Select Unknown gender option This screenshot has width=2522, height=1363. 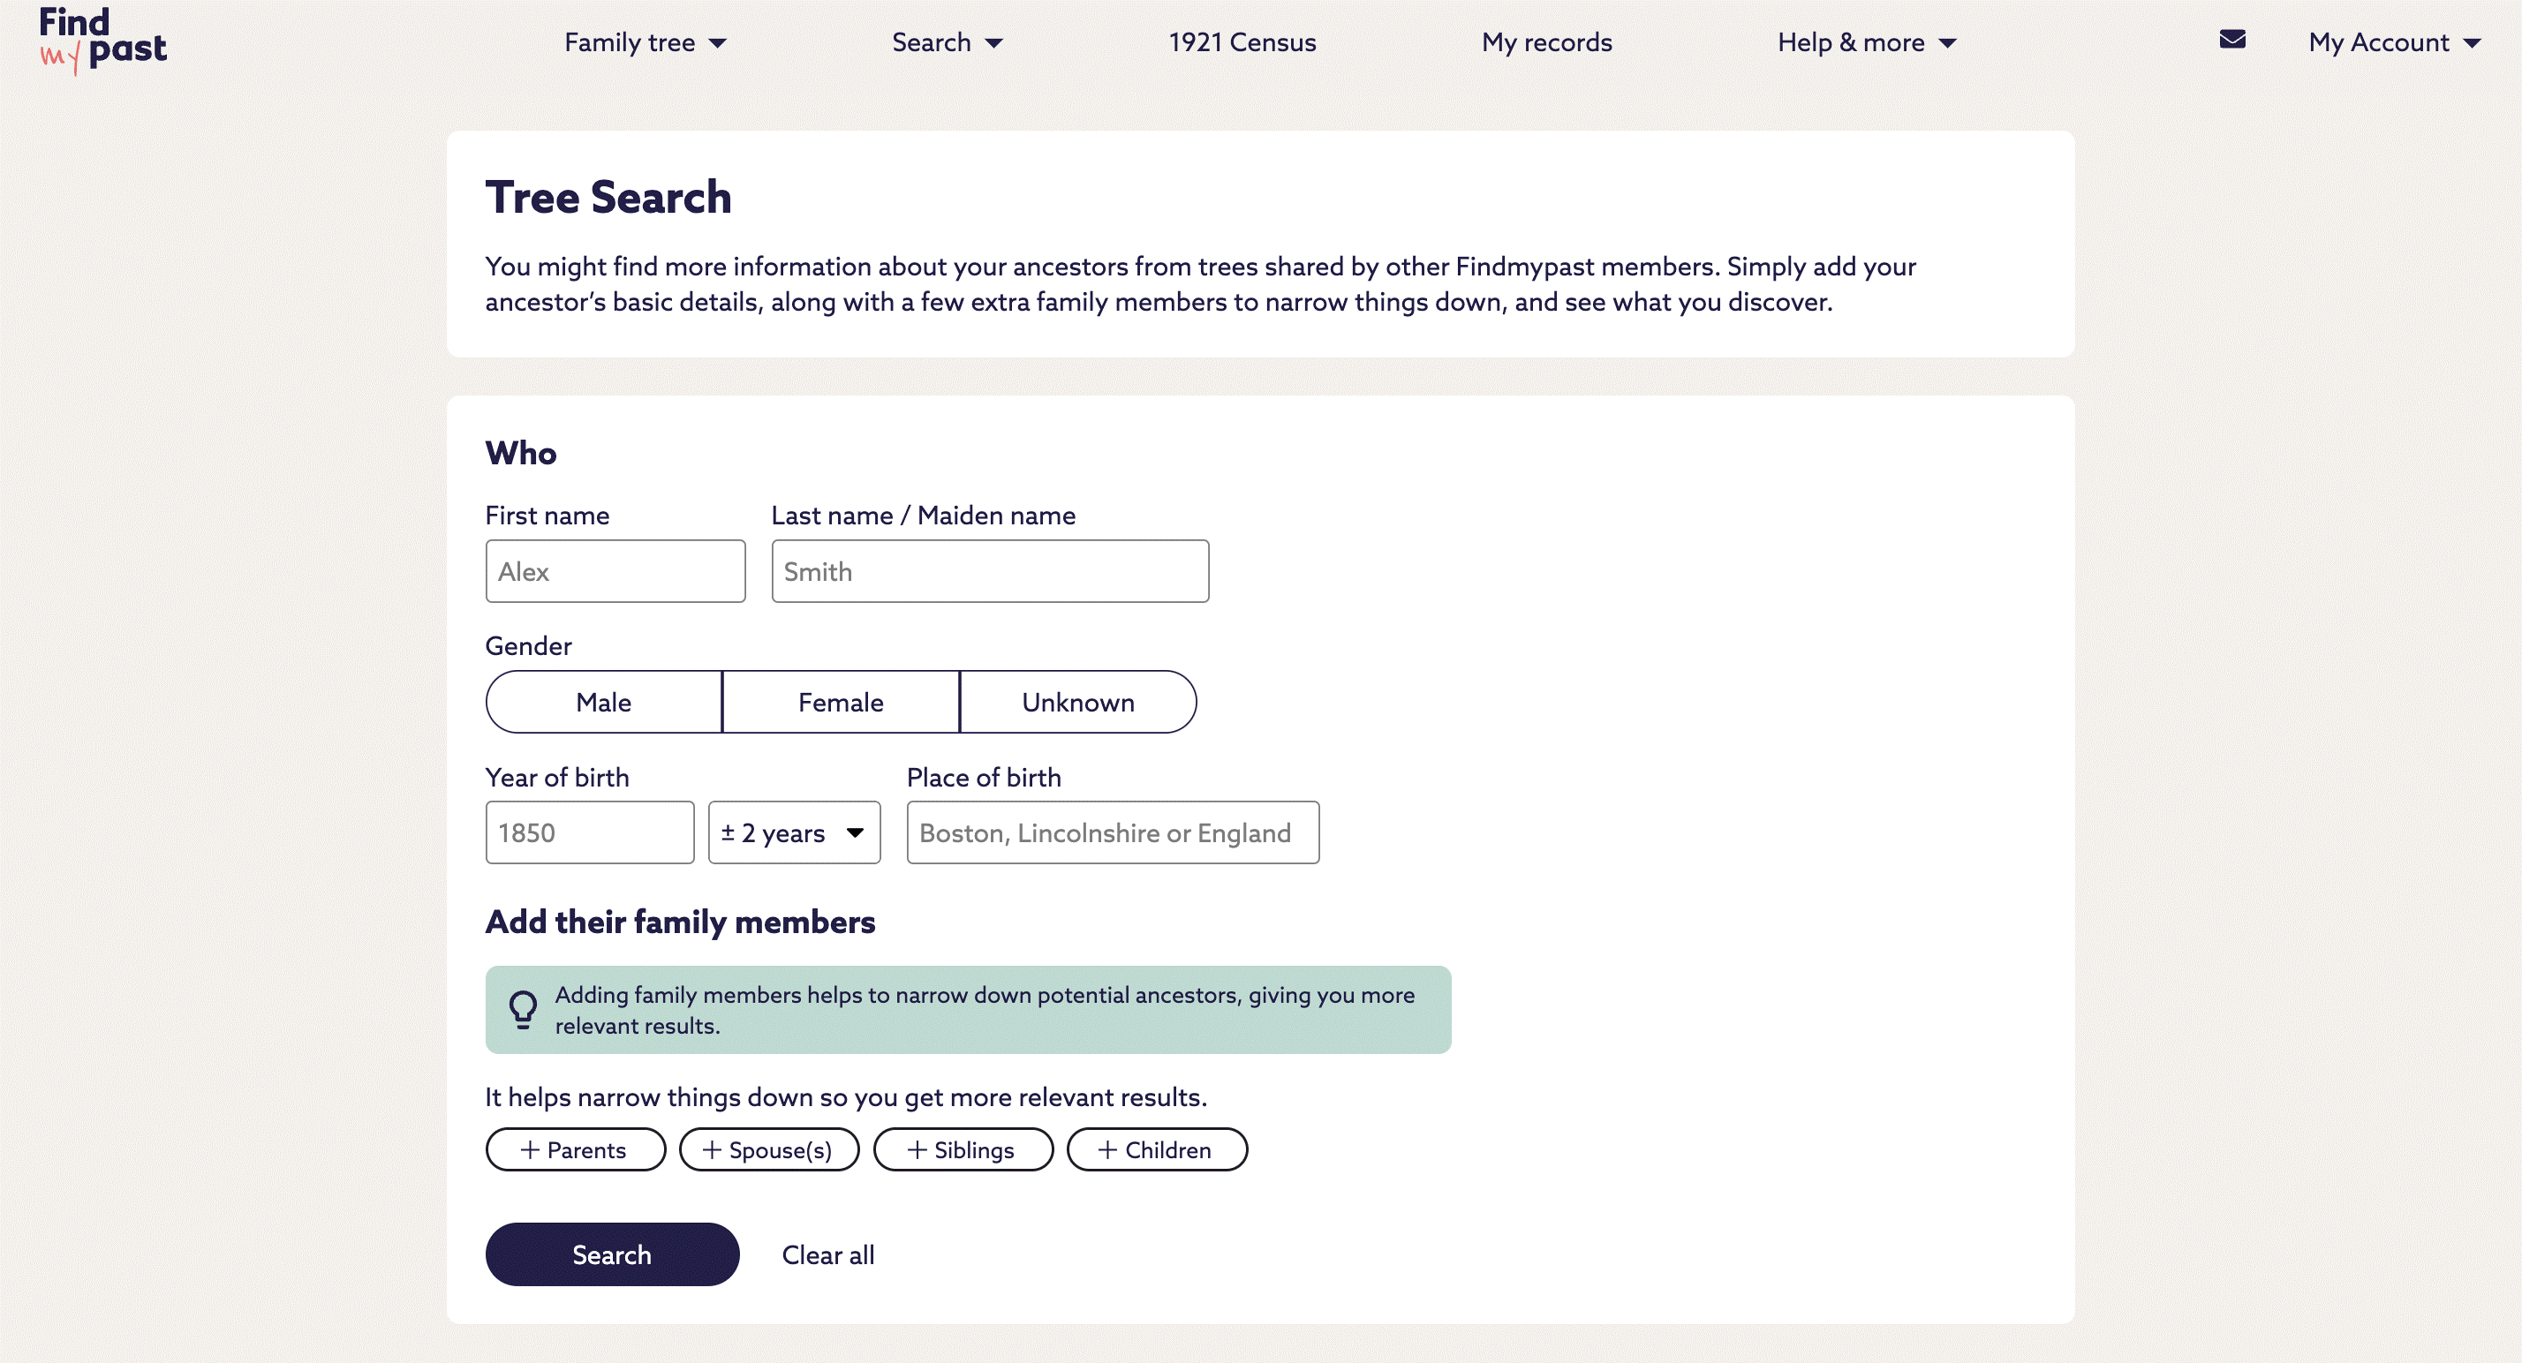1078,703
